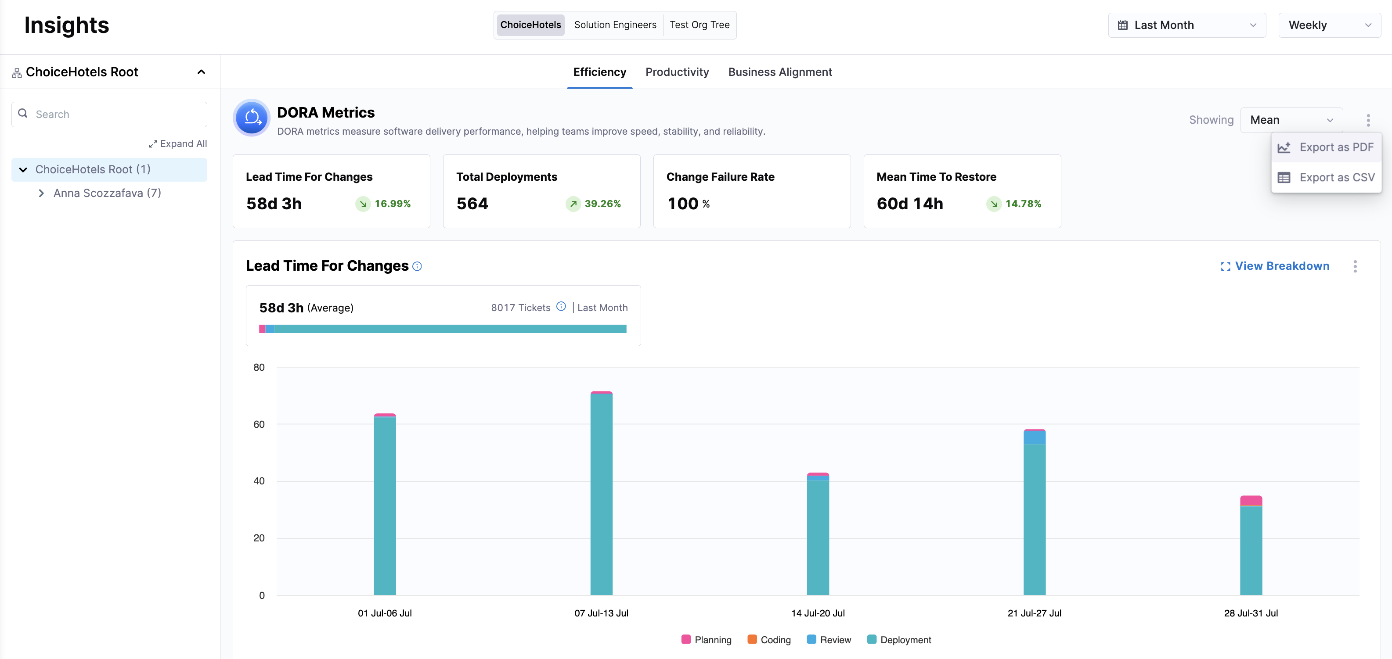Open the Weekly interval dropdown
This screenshot has width=1392, height=659.
point(1329,25)
